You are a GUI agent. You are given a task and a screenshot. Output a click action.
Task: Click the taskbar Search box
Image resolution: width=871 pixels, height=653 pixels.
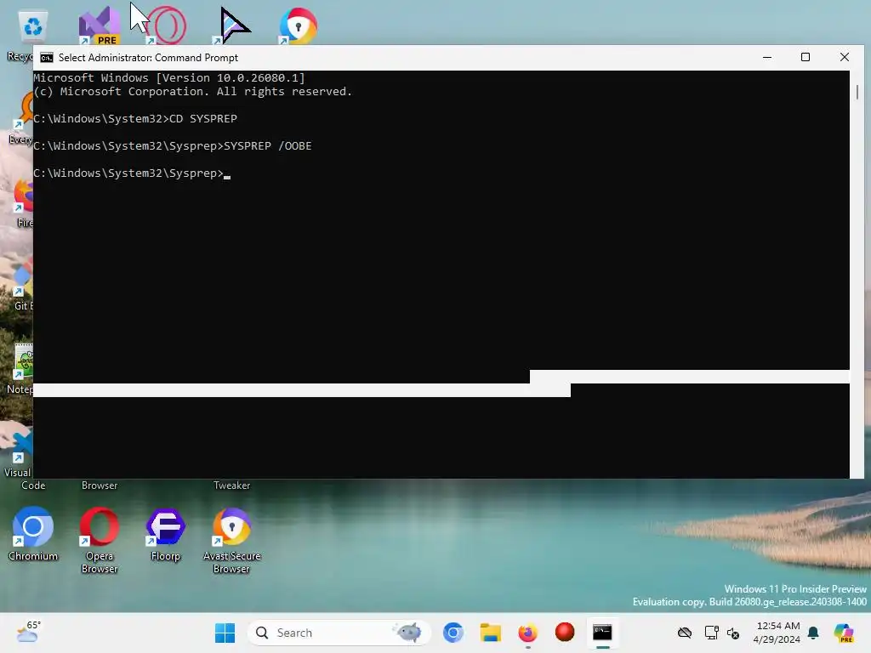339,633
